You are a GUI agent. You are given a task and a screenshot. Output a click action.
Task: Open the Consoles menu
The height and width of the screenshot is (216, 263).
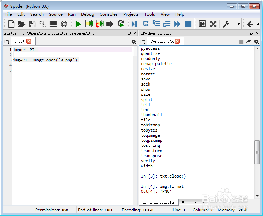point(109,14)
